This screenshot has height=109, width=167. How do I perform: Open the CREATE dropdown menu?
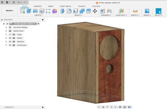click(x=38, y=15)
